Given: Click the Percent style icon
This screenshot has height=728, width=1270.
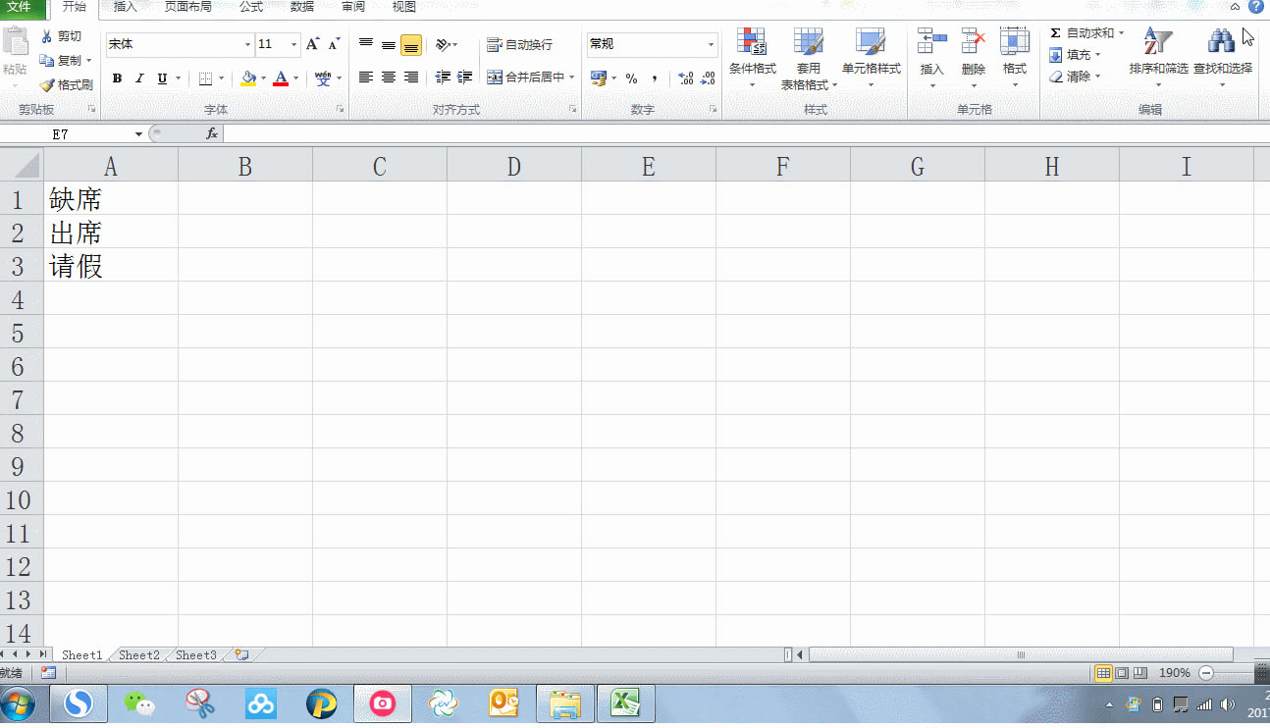Looking at the screenshot, I should (x=633, y=78).
